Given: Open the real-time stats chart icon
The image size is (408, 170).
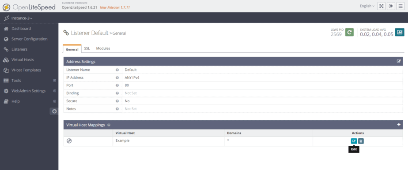Looking at the screenshot, I should coord(400,32).
